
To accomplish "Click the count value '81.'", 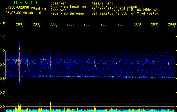I will click(42, 13).
